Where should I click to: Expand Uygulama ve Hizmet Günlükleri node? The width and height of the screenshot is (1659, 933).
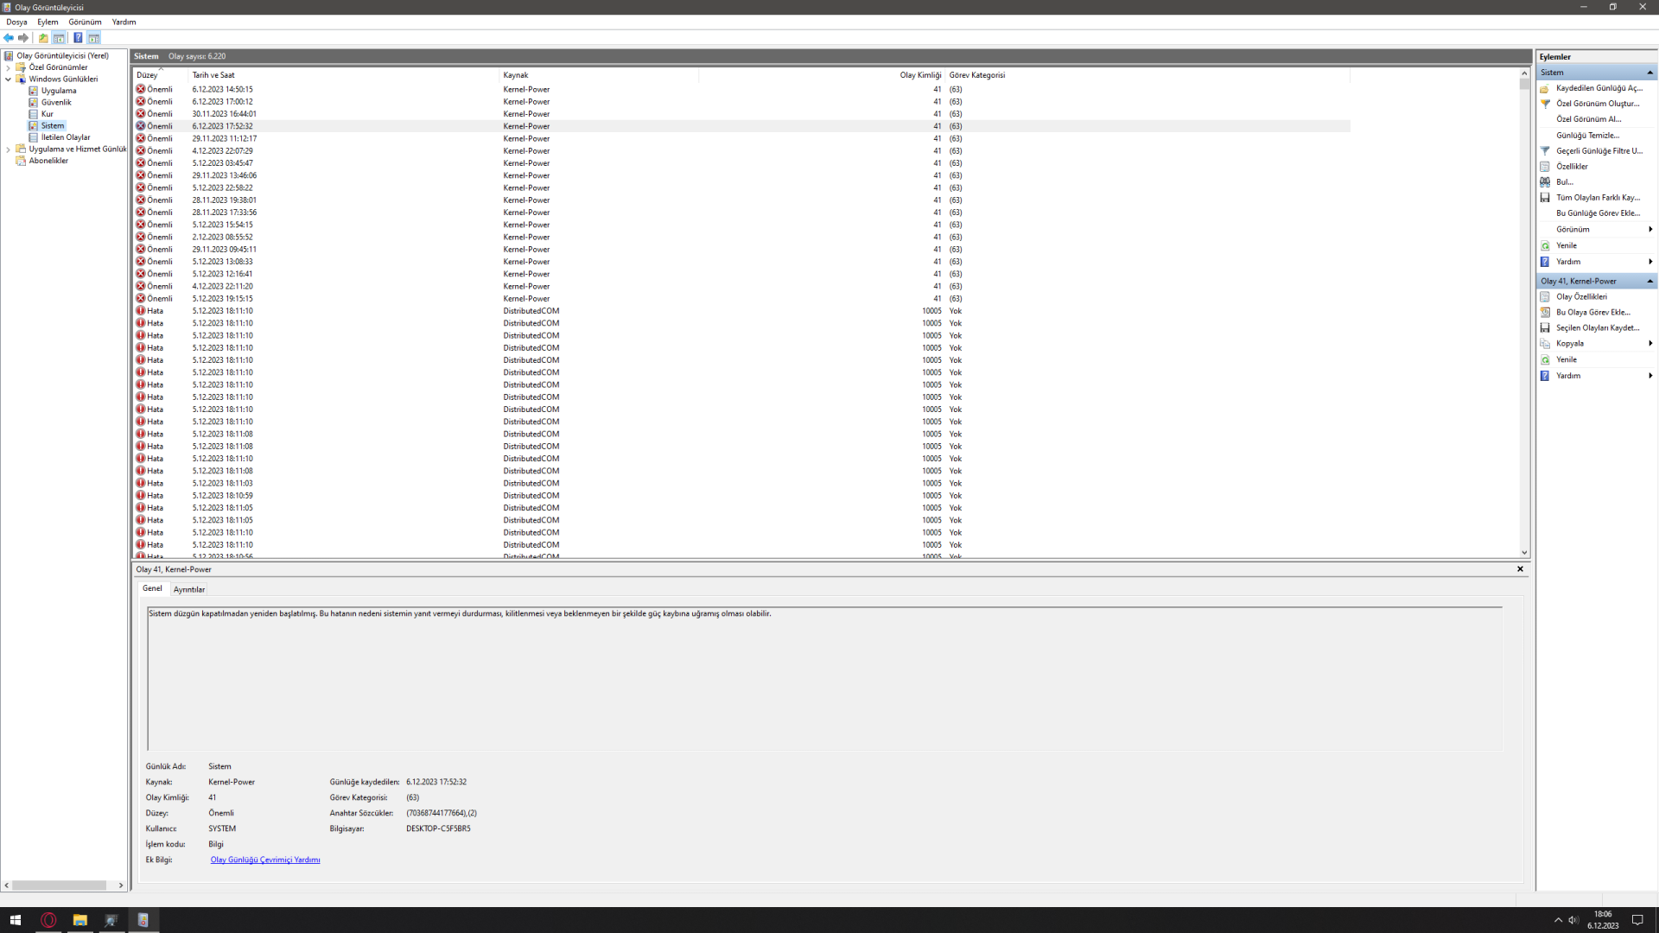9,149
